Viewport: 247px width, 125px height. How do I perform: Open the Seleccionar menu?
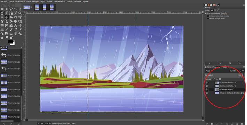click(x=20, y=2)
